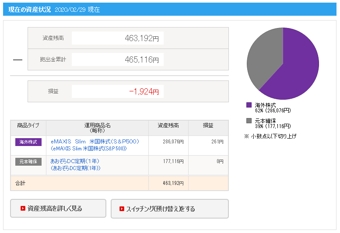Open the 資産残高を詳しく見る button
340x233 pixels.
(x=58, y=209)
